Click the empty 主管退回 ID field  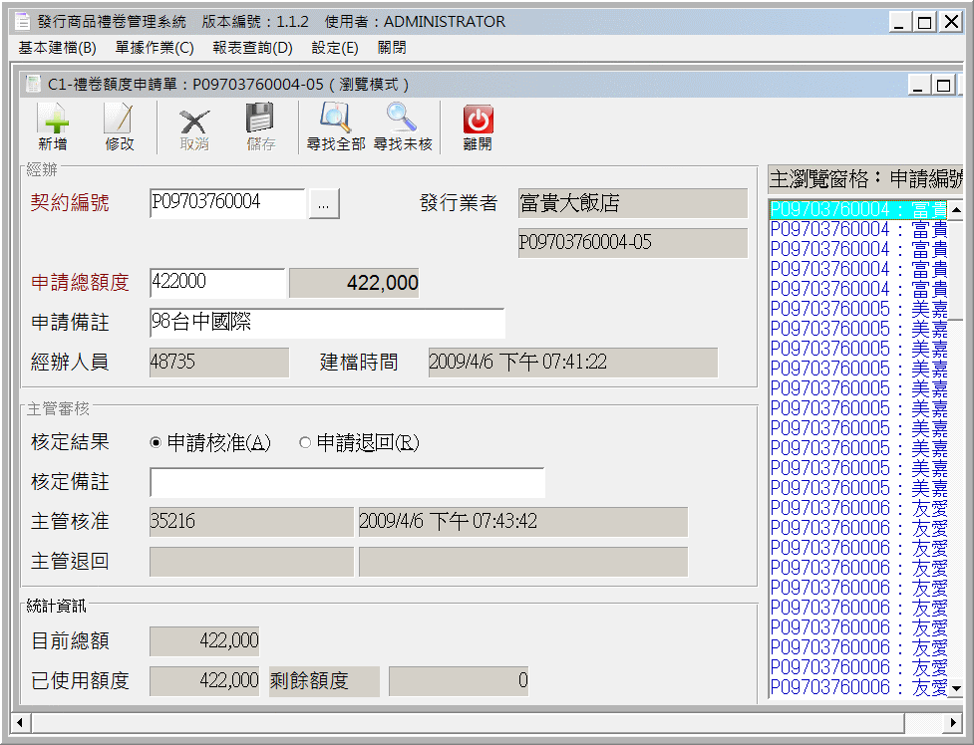tap(251, 562)
